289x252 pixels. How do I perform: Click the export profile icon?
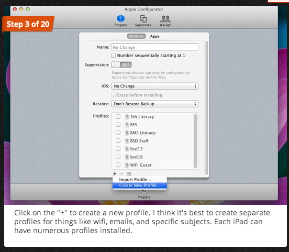[129, 173]
